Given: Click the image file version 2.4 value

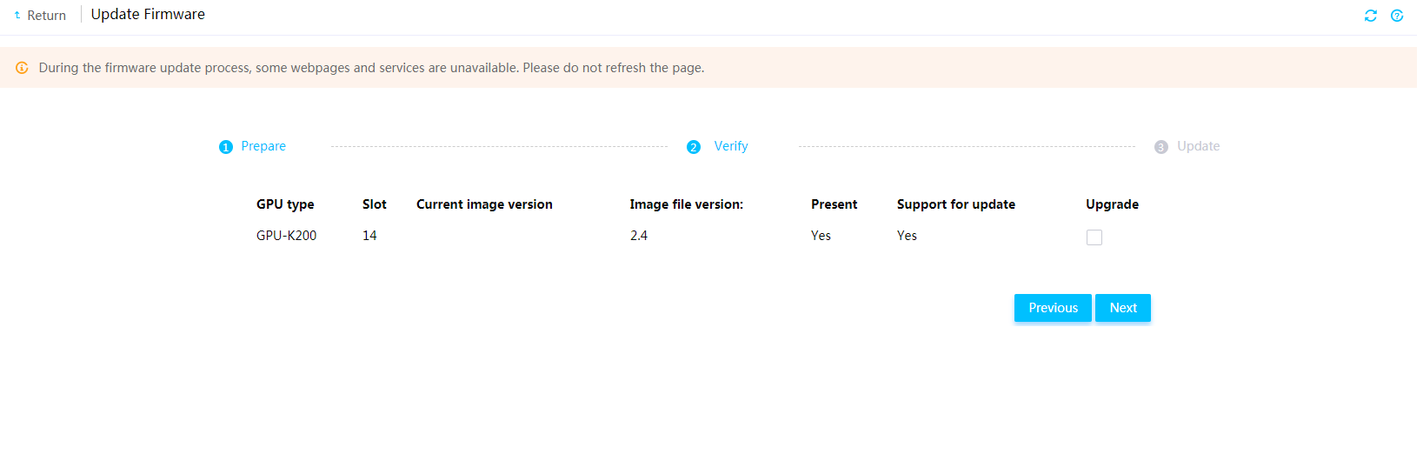Looking at the screenshot, I should 639,236.
